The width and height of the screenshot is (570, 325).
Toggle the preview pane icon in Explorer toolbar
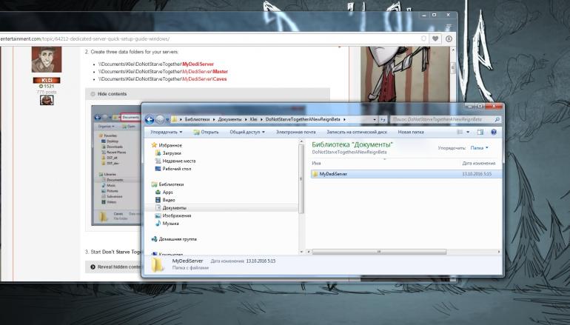[x=480, y=132]
